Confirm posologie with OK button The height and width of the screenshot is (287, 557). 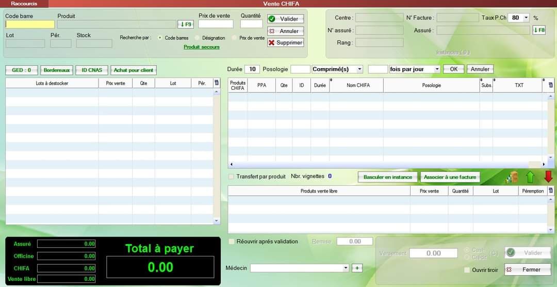[x=454, y=69]
